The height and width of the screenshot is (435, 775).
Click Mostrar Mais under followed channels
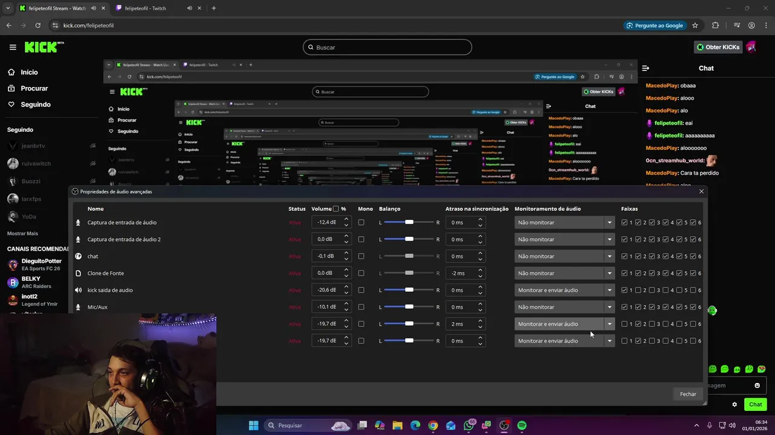click(22, 233)
